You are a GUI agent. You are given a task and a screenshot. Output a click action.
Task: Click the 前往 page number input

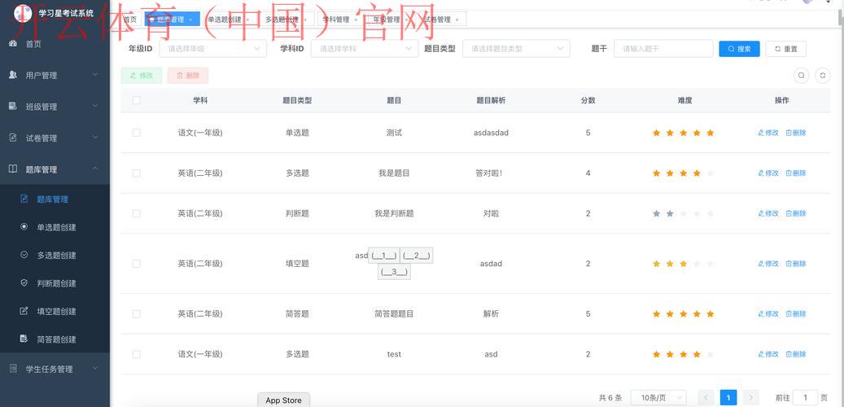806,398
